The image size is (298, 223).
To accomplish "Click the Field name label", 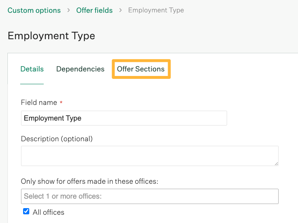I will tap(38, 102).
